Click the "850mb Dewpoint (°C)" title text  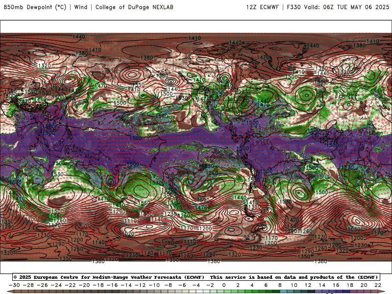35,7
